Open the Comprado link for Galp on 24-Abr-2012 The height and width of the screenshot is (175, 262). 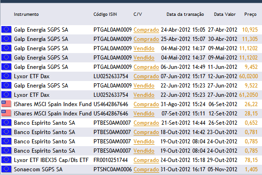click(146, 30)
